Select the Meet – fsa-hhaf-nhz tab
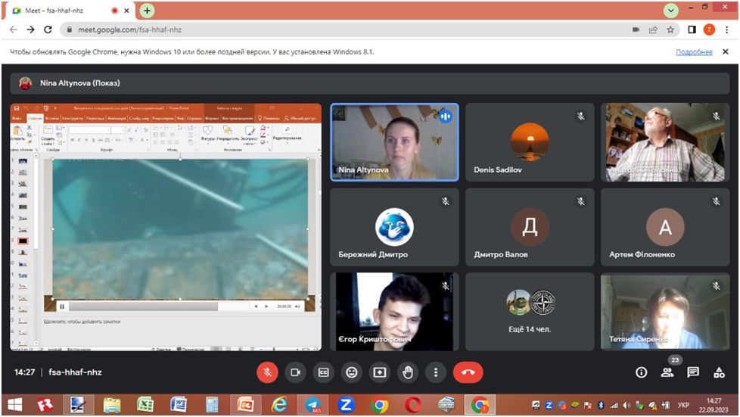The image size is (740, 417). [71, 11]
